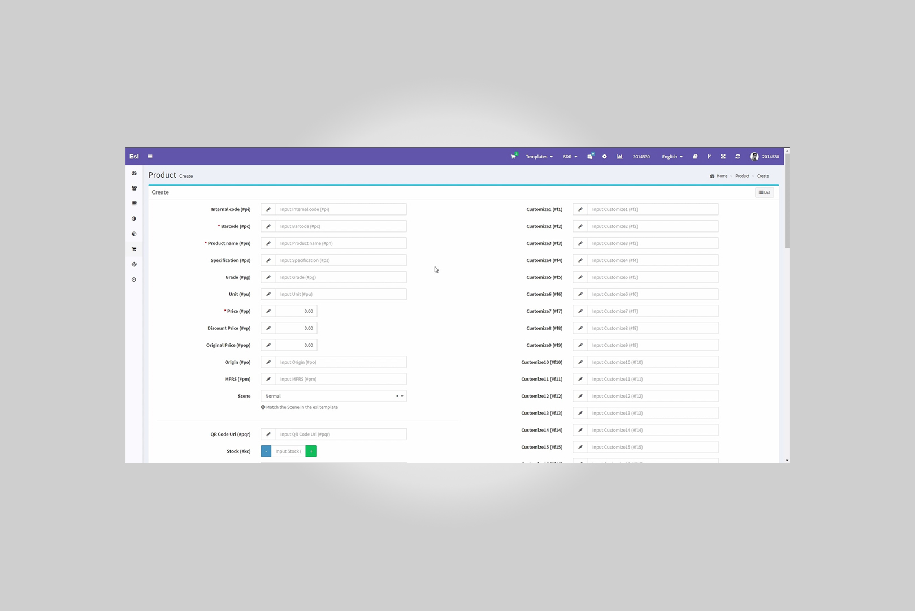Open the book documentation icon
The image size is (915, 611).
coord(695,157)
